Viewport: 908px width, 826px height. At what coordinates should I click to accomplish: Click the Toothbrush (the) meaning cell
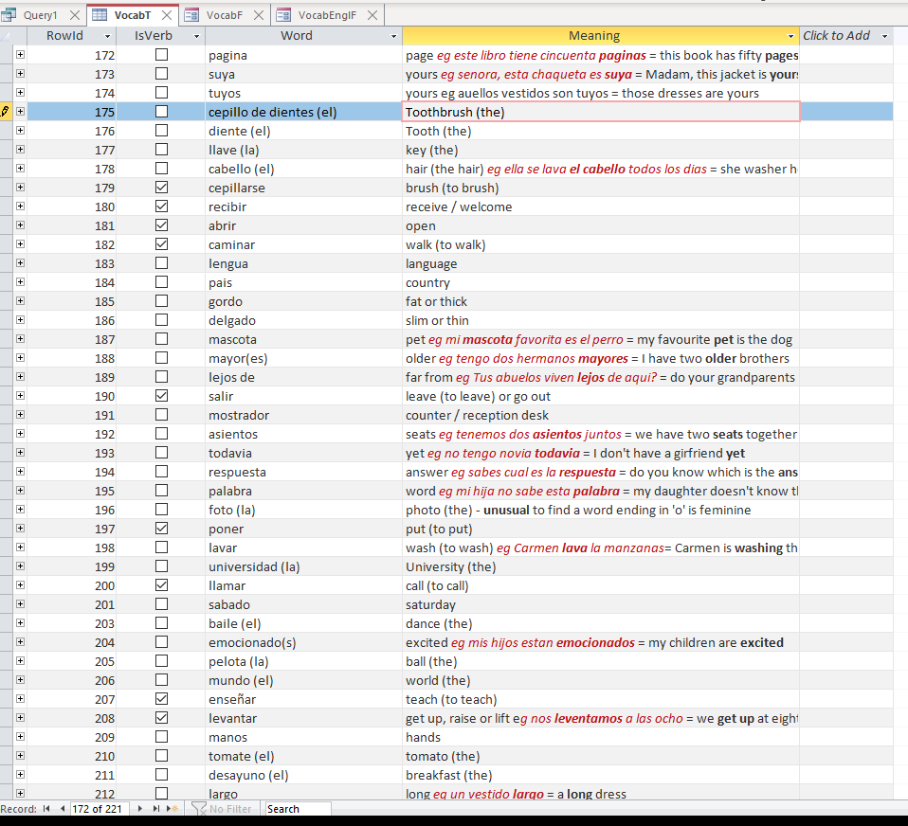(x=601, y=112)
